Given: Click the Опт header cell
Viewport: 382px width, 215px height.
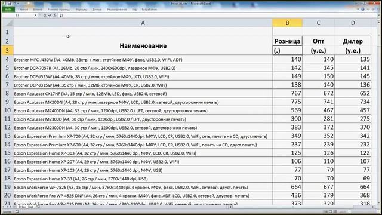Looking at the screenshot, I should point(318,41).
